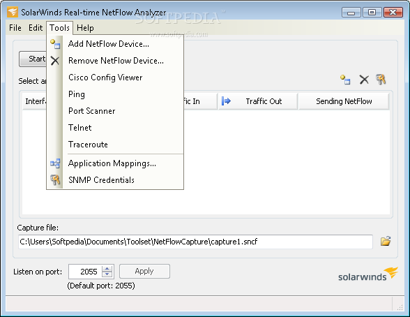Viewport: 410px width, 317px height.
Task: Click the 'Listen on port:' label
Action: [x=38, y=272]
